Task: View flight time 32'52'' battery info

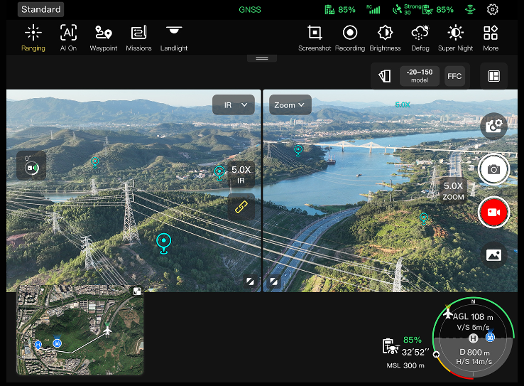Action: coord(405,346)
